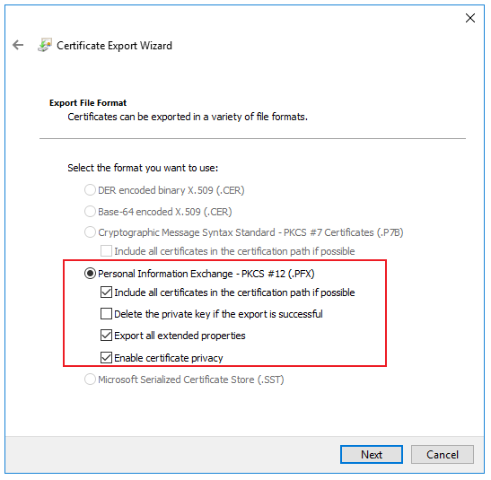Click the Next button
Screen dimensions: 491x480
click(x=372, y=454)
